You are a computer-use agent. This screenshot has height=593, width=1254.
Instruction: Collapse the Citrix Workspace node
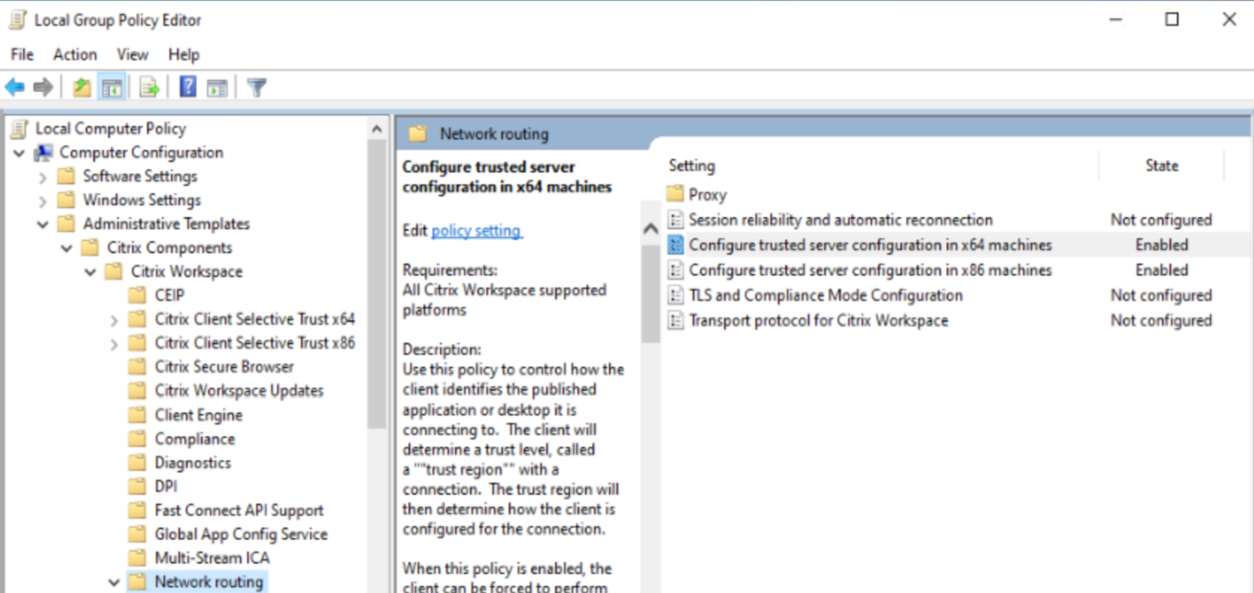(91, 273)
